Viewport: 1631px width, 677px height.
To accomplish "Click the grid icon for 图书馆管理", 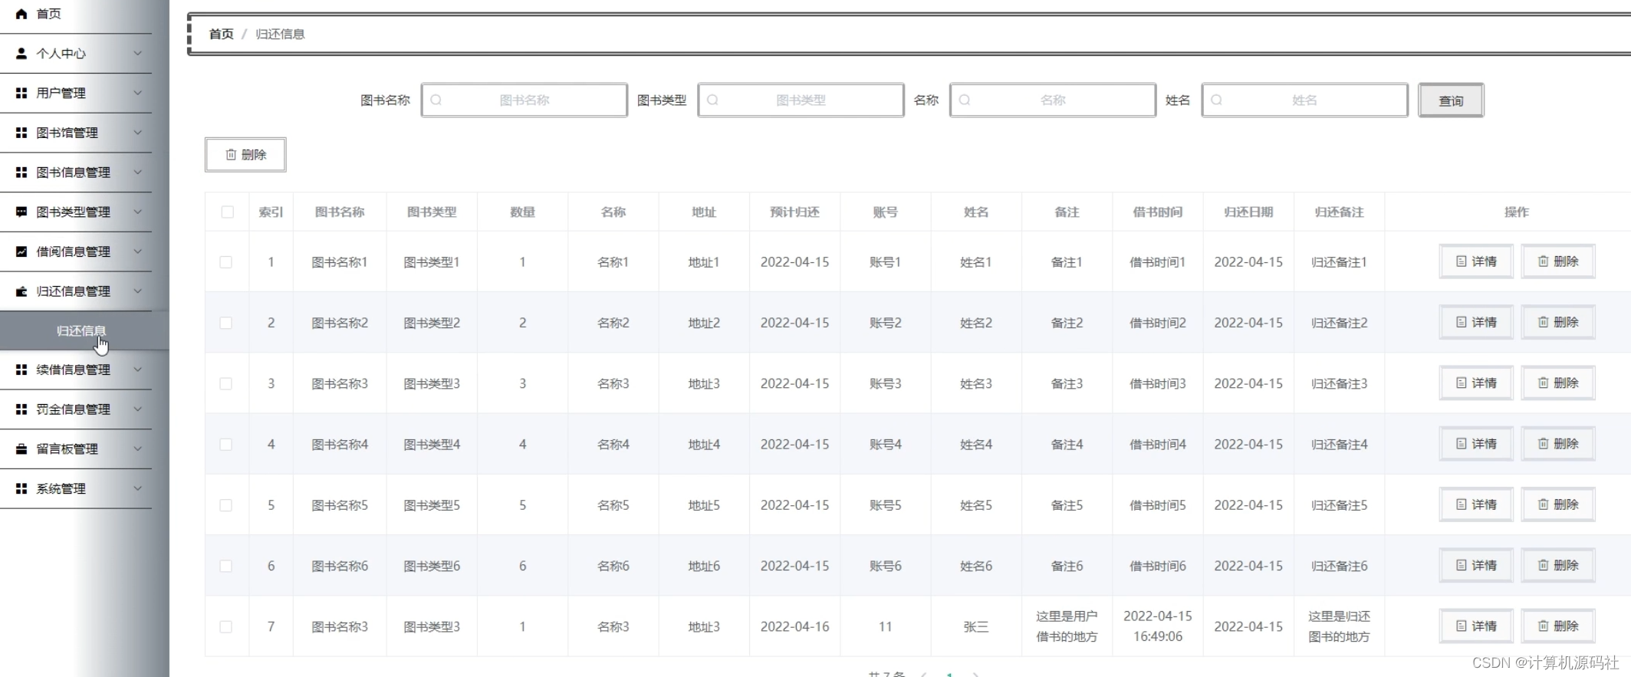I will pyautogui.click(x=21, y=133).
